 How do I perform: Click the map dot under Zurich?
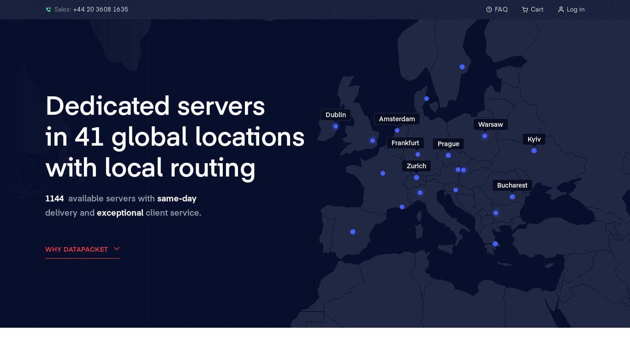416,177
